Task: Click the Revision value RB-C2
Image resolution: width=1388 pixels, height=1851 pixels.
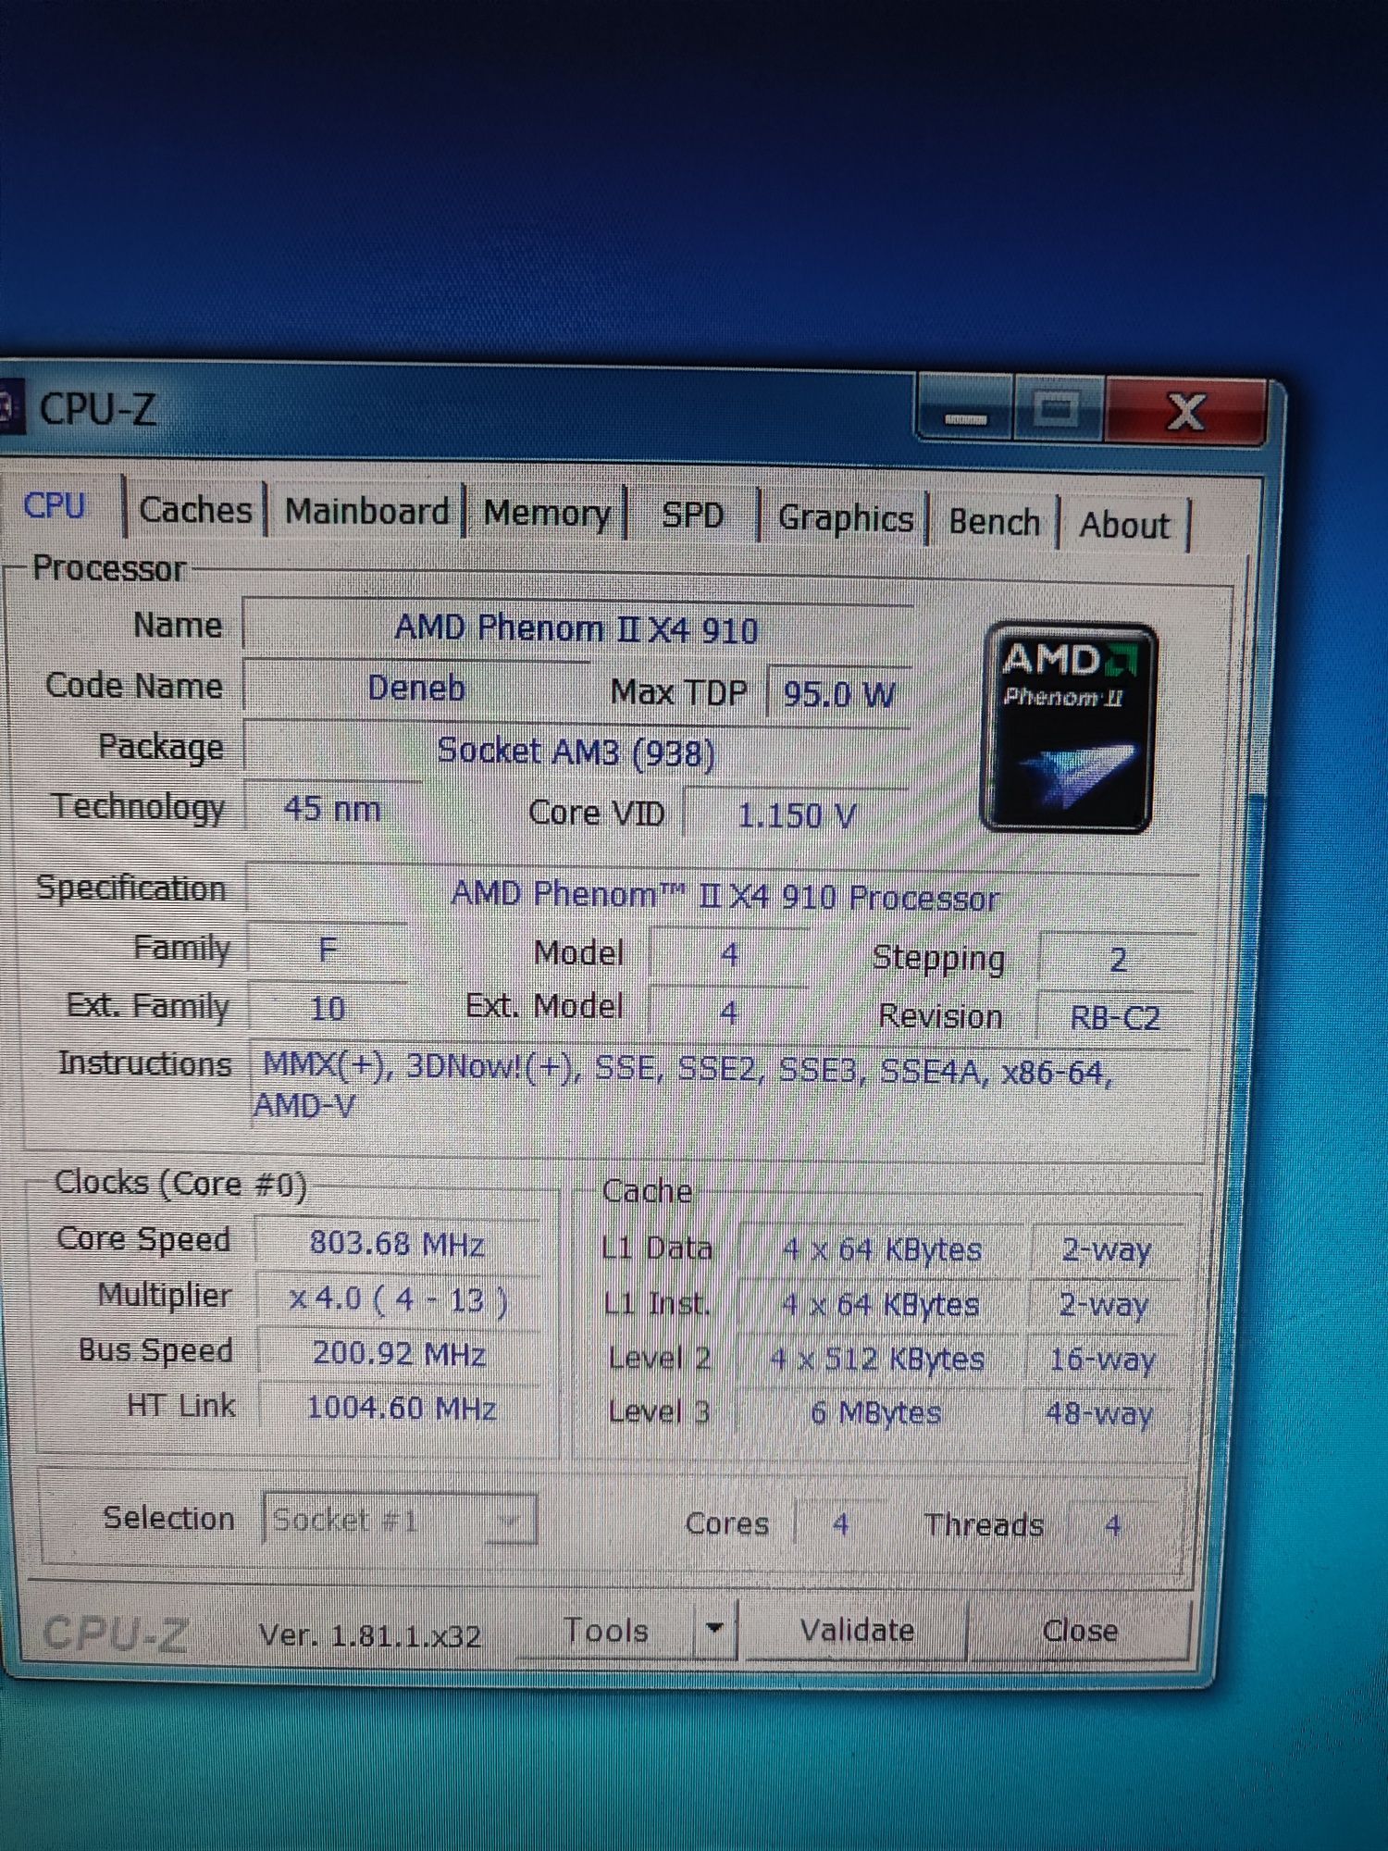Action: [1115, 1018]
